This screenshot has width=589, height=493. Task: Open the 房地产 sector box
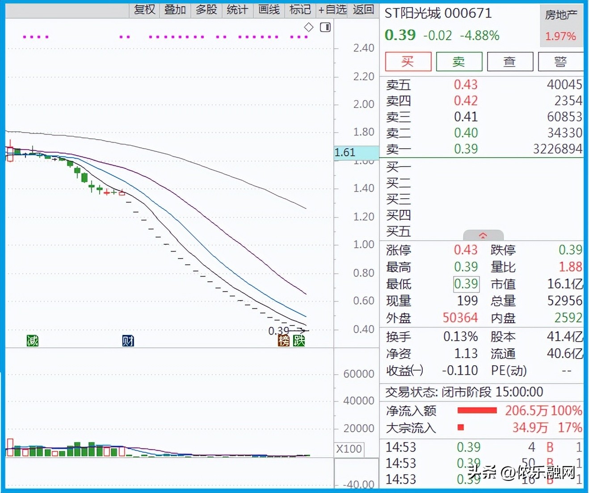pos(561,25)
